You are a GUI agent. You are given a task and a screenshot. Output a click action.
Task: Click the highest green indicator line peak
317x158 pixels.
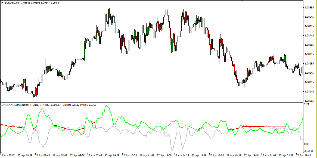click(x=106, y=106)
